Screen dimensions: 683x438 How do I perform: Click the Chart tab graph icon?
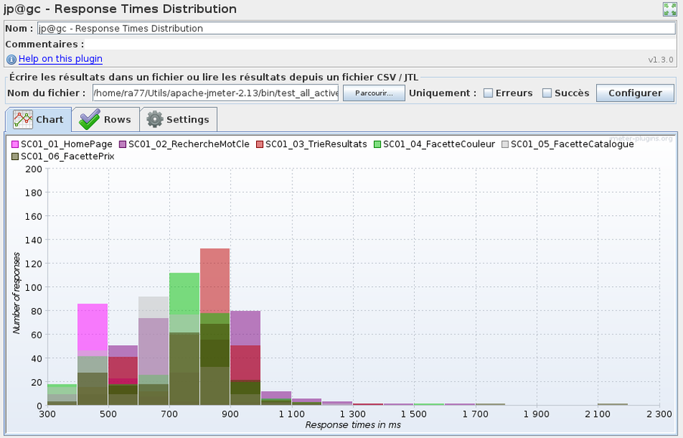tap(23, 119)
